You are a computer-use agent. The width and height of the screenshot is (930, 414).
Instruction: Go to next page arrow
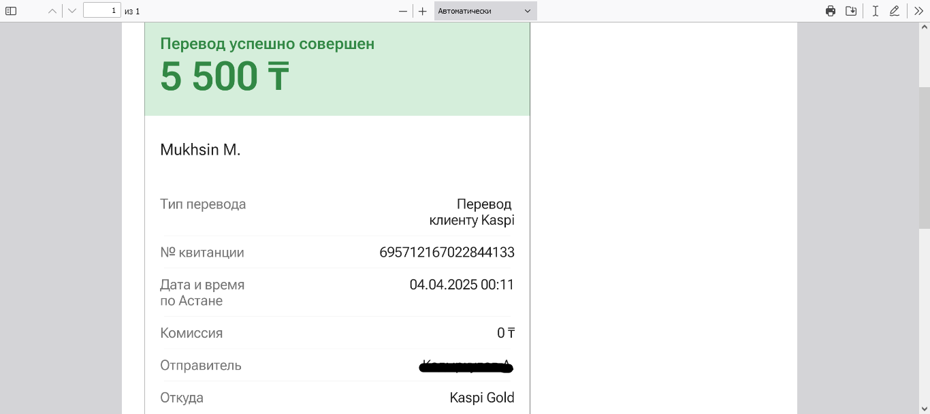click(x=72, y=11)
